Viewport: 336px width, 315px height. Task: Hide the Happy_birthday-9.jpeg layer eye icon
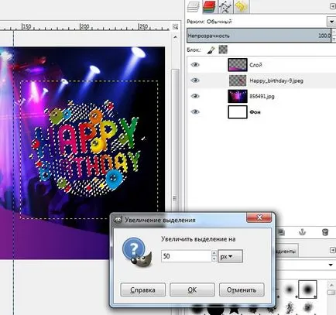(x=195, y=80)
